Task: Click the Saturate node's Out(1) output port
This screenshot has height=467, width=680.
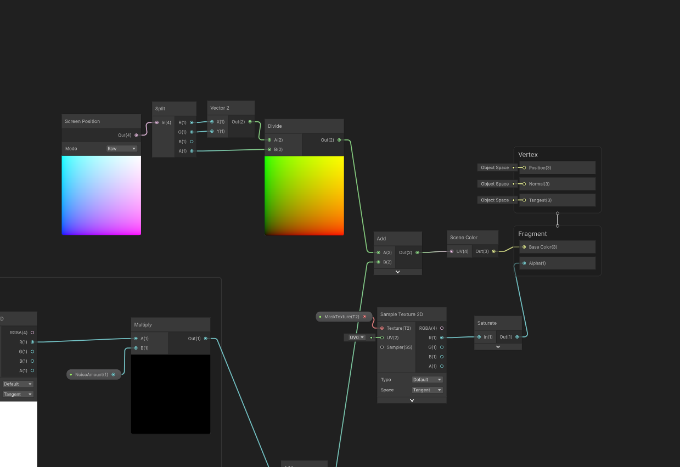Action: click(517, 337)
